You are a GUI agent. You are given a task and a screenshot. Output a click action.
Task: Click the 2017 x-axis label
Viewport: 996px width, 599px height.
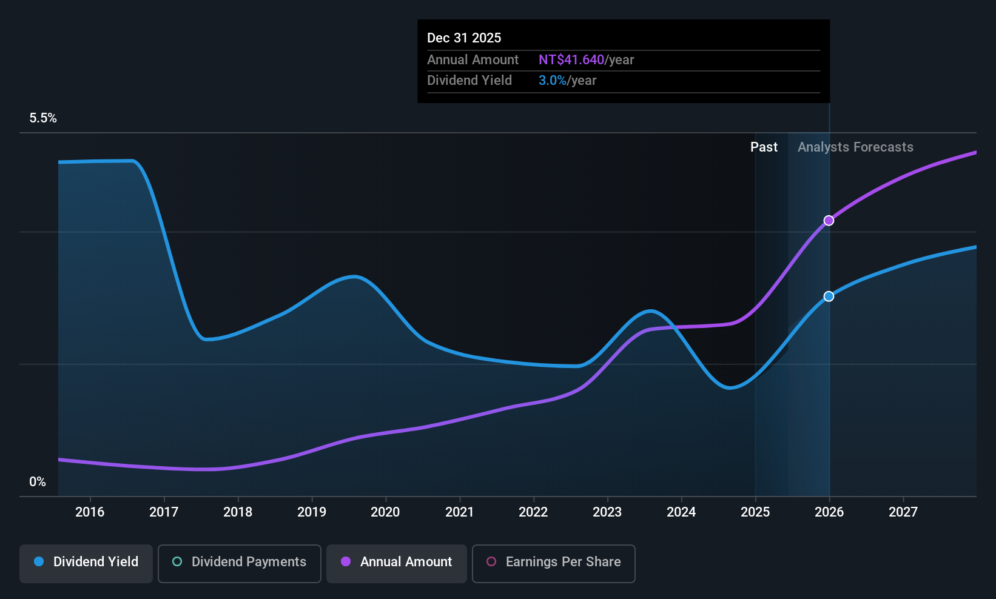[164, 512]
